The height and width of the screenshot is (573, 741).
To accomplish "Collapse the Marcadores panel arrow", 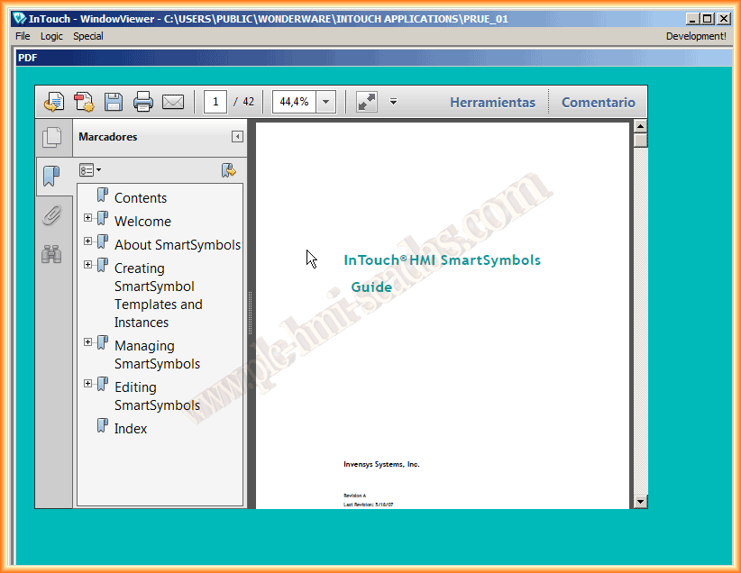I will coord(237,137).
